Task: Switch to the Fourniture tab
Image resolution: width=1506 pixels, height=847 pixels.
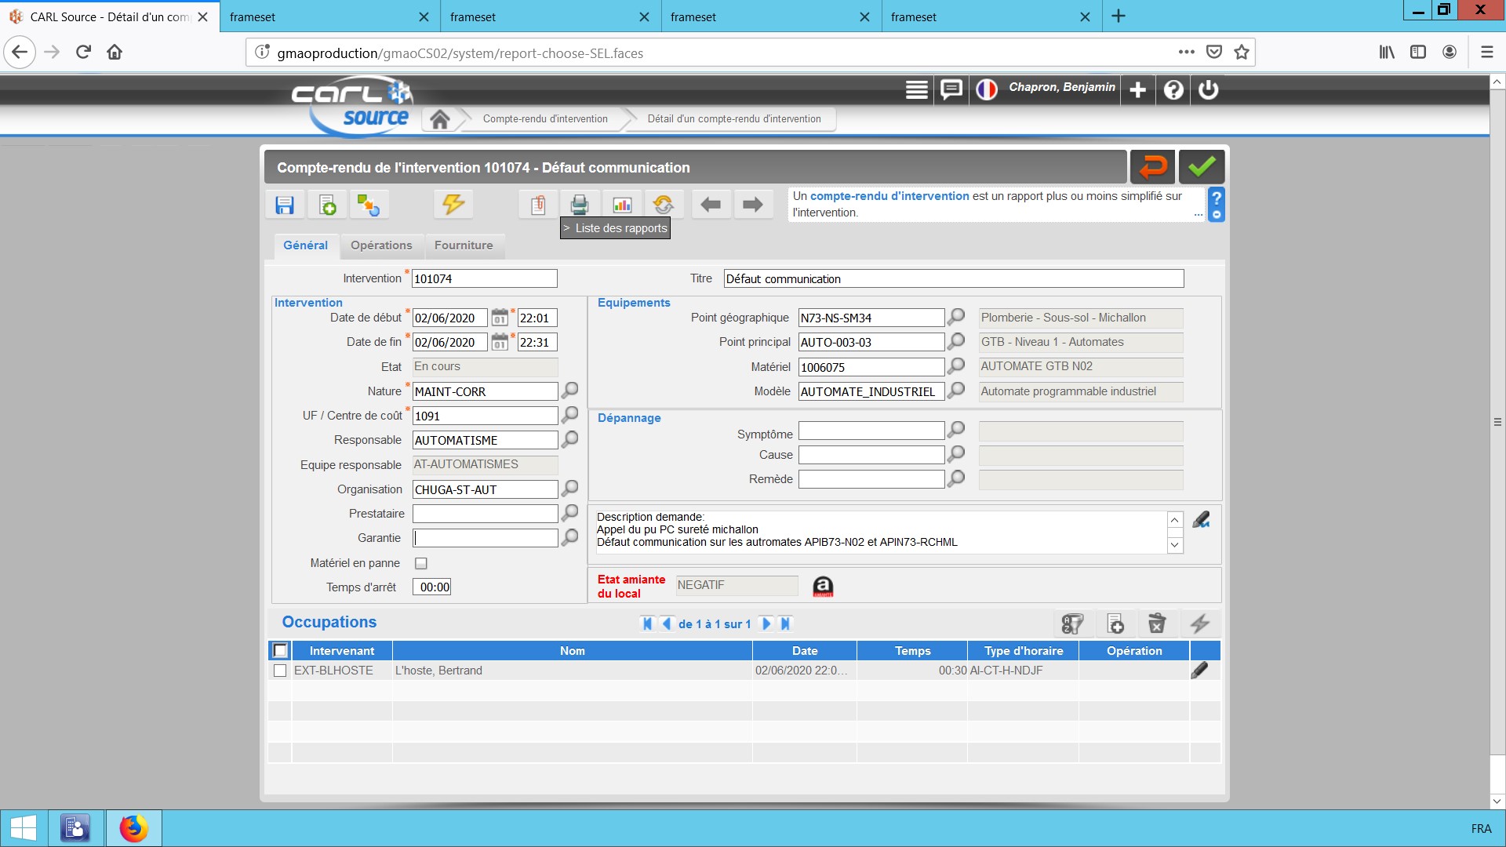Action: click(x=464, y=245)
